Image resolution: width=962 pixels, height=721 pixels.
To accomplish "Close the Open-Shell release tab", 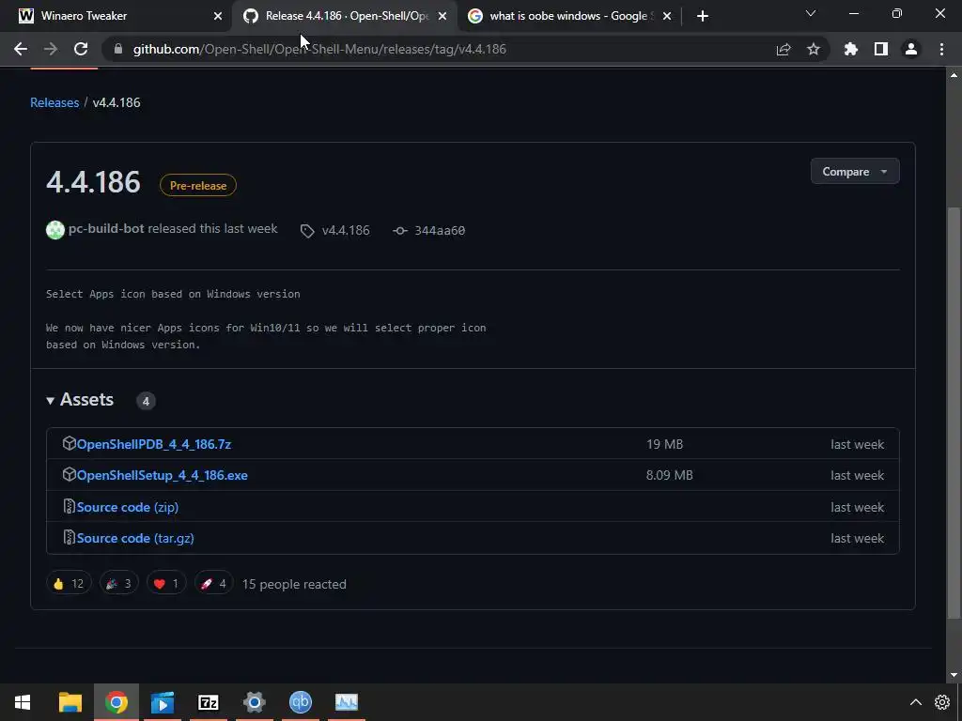I will (442, 16).
